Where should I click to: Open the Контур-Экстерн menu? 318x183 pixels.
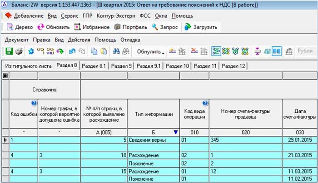(116, 16)
